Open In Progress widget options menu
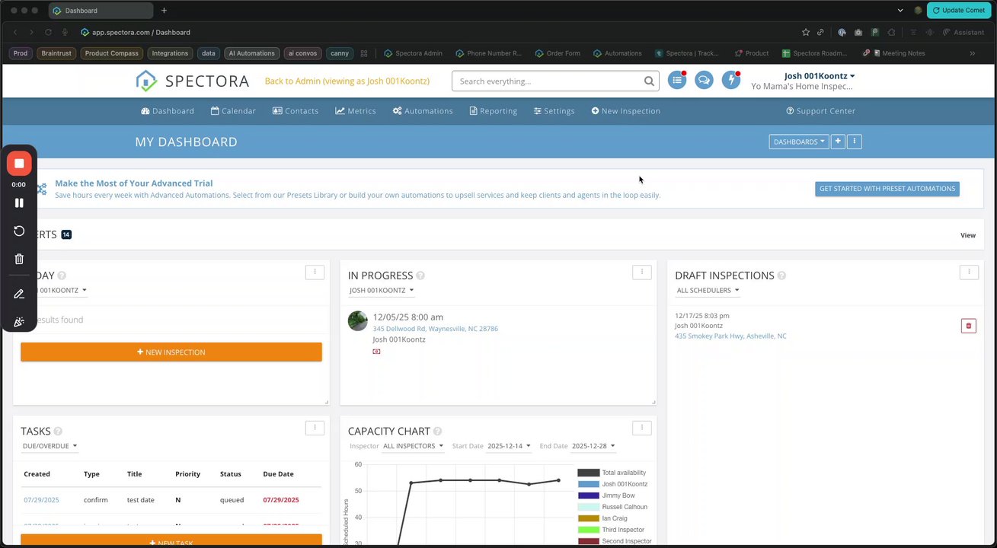997x548 pixels. pyautogui.click(x=641, y=272)
